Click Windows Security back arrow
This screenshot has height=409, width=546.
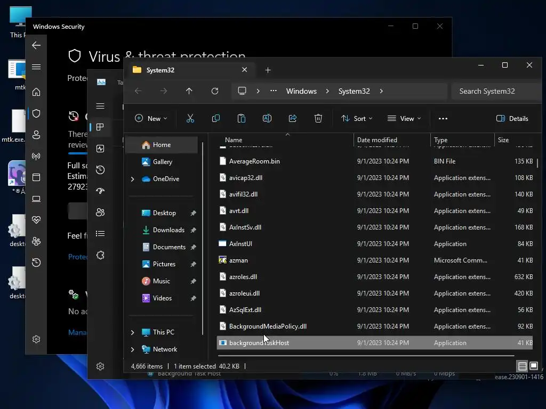(36, 45)
